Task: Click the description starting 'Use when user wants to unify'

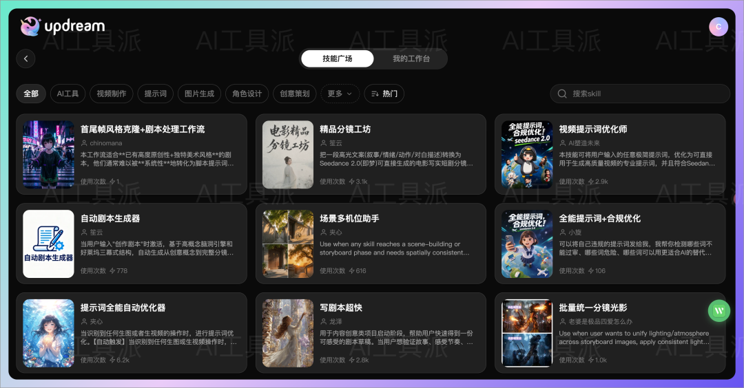Action: 634,337
